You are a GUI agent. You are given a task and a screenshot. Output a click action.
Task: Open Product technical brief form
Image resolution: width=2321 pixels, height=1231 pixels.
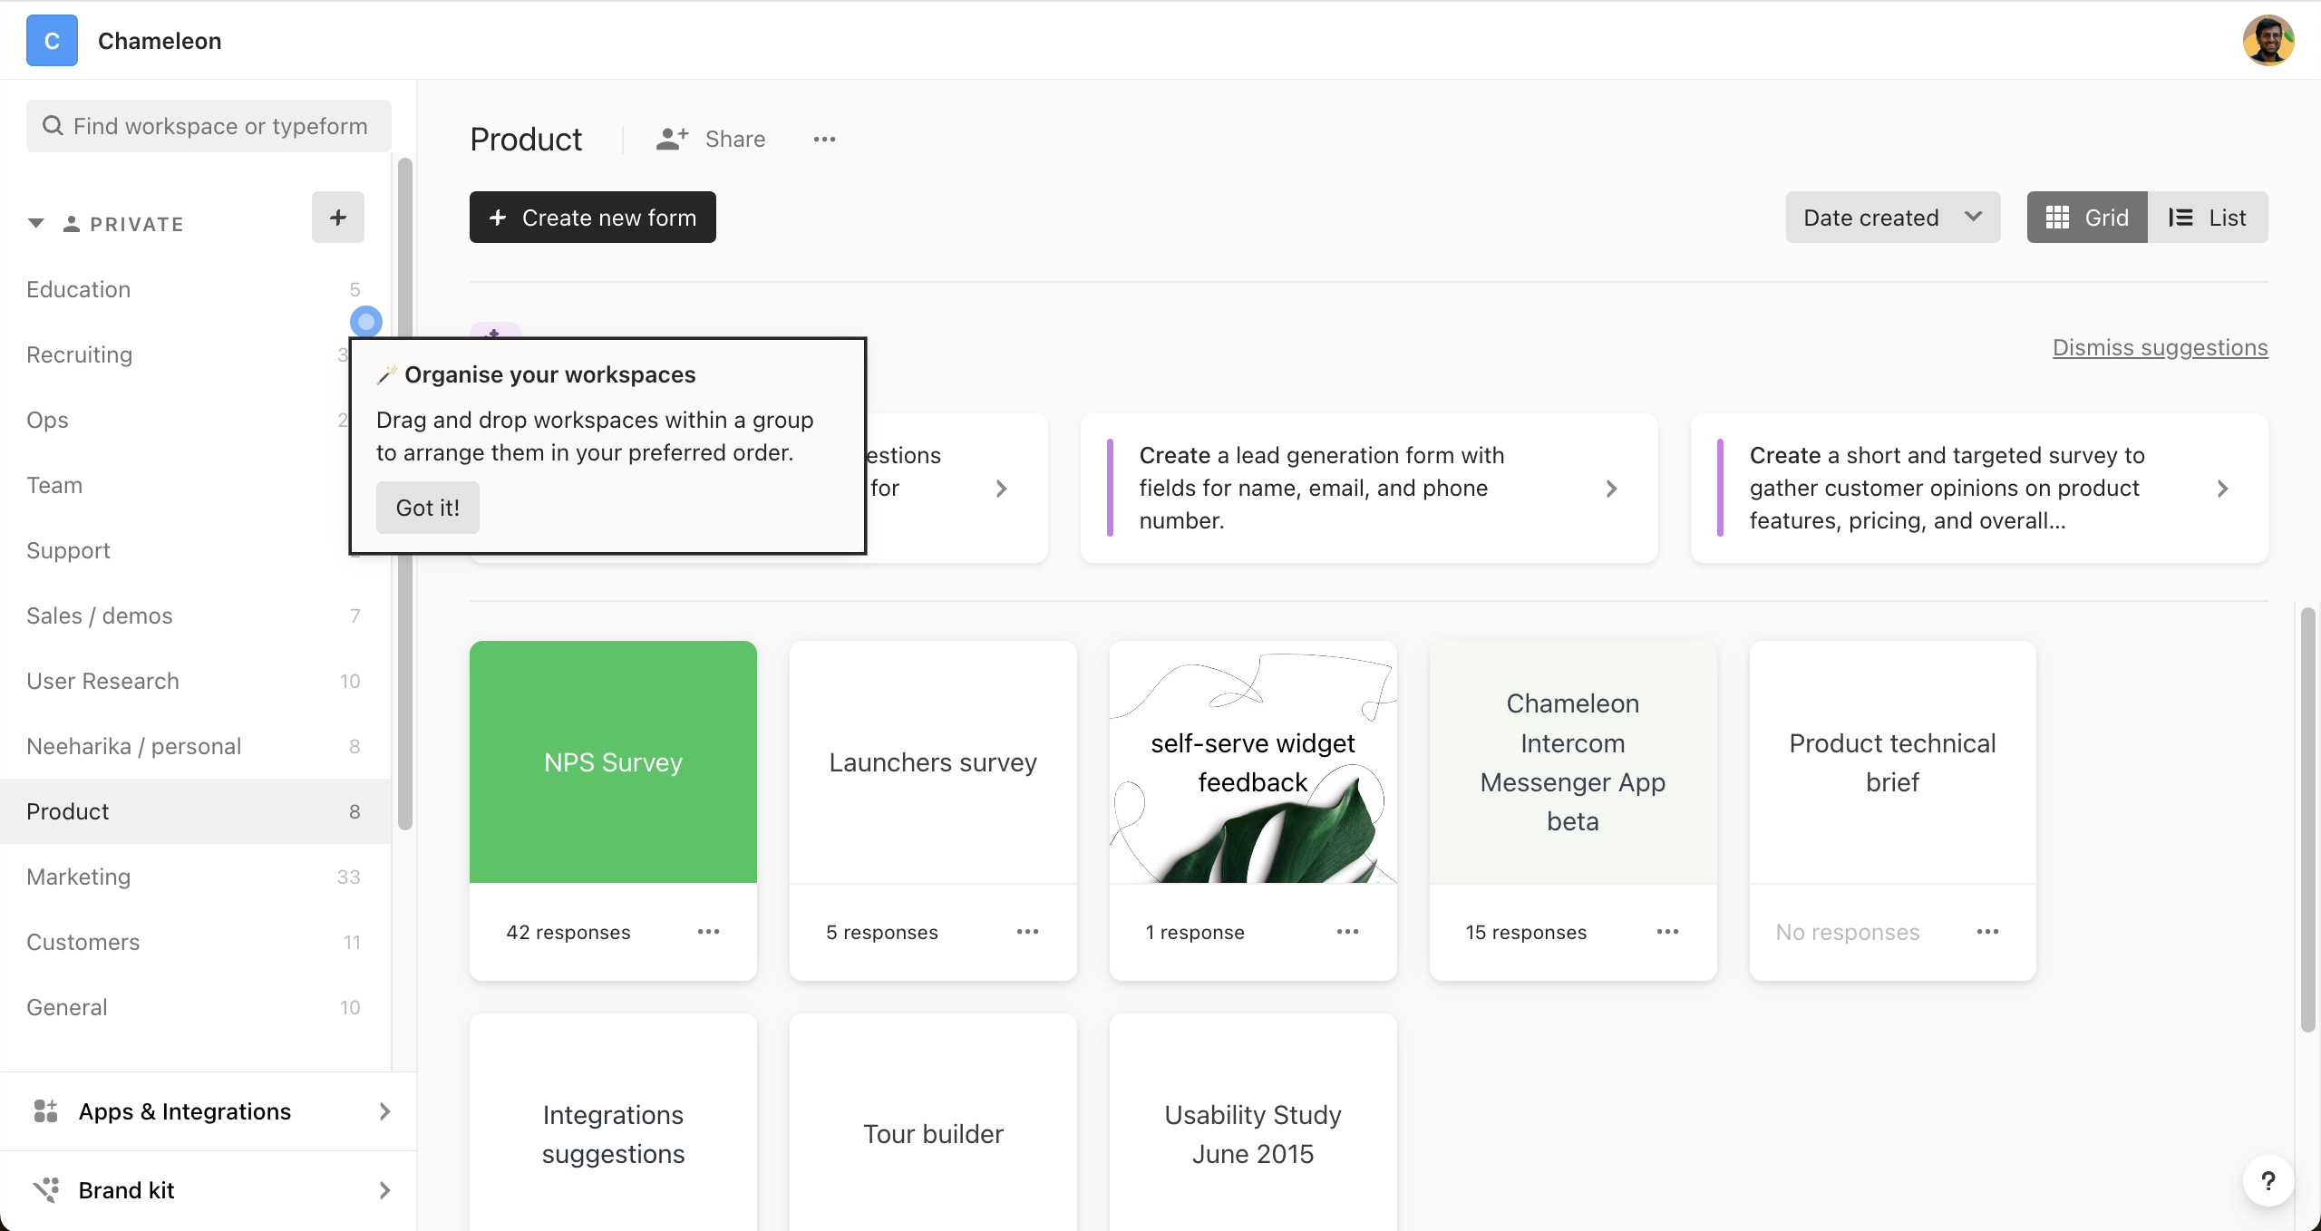[1893, 762]
